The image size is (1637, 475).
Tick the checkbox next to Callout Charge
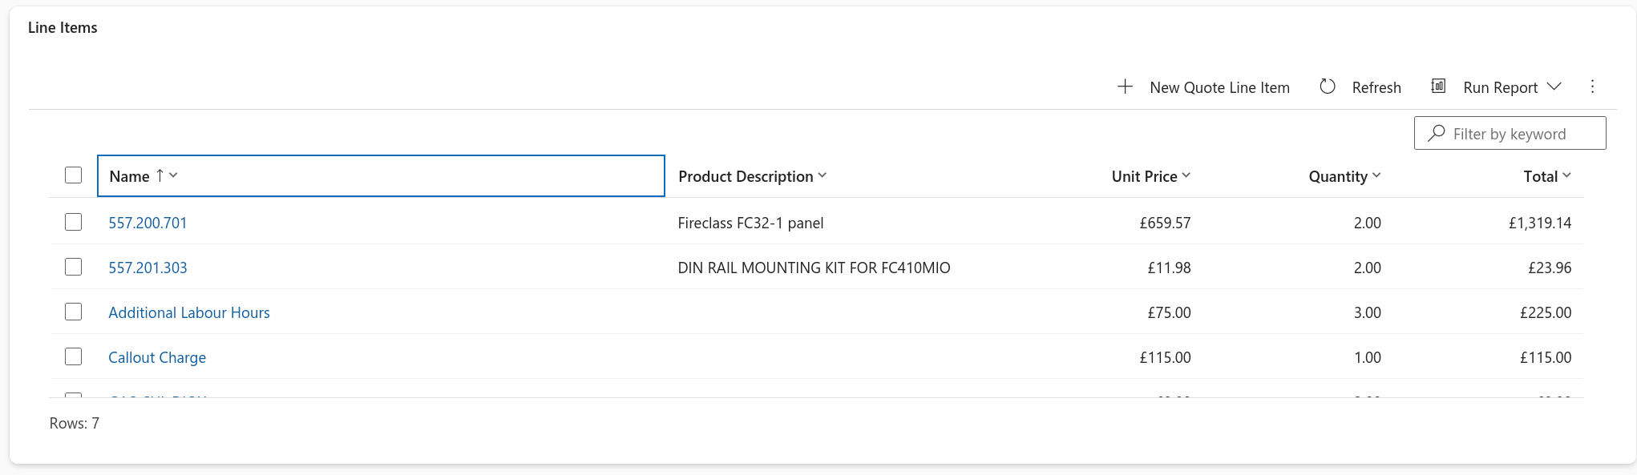73,356
